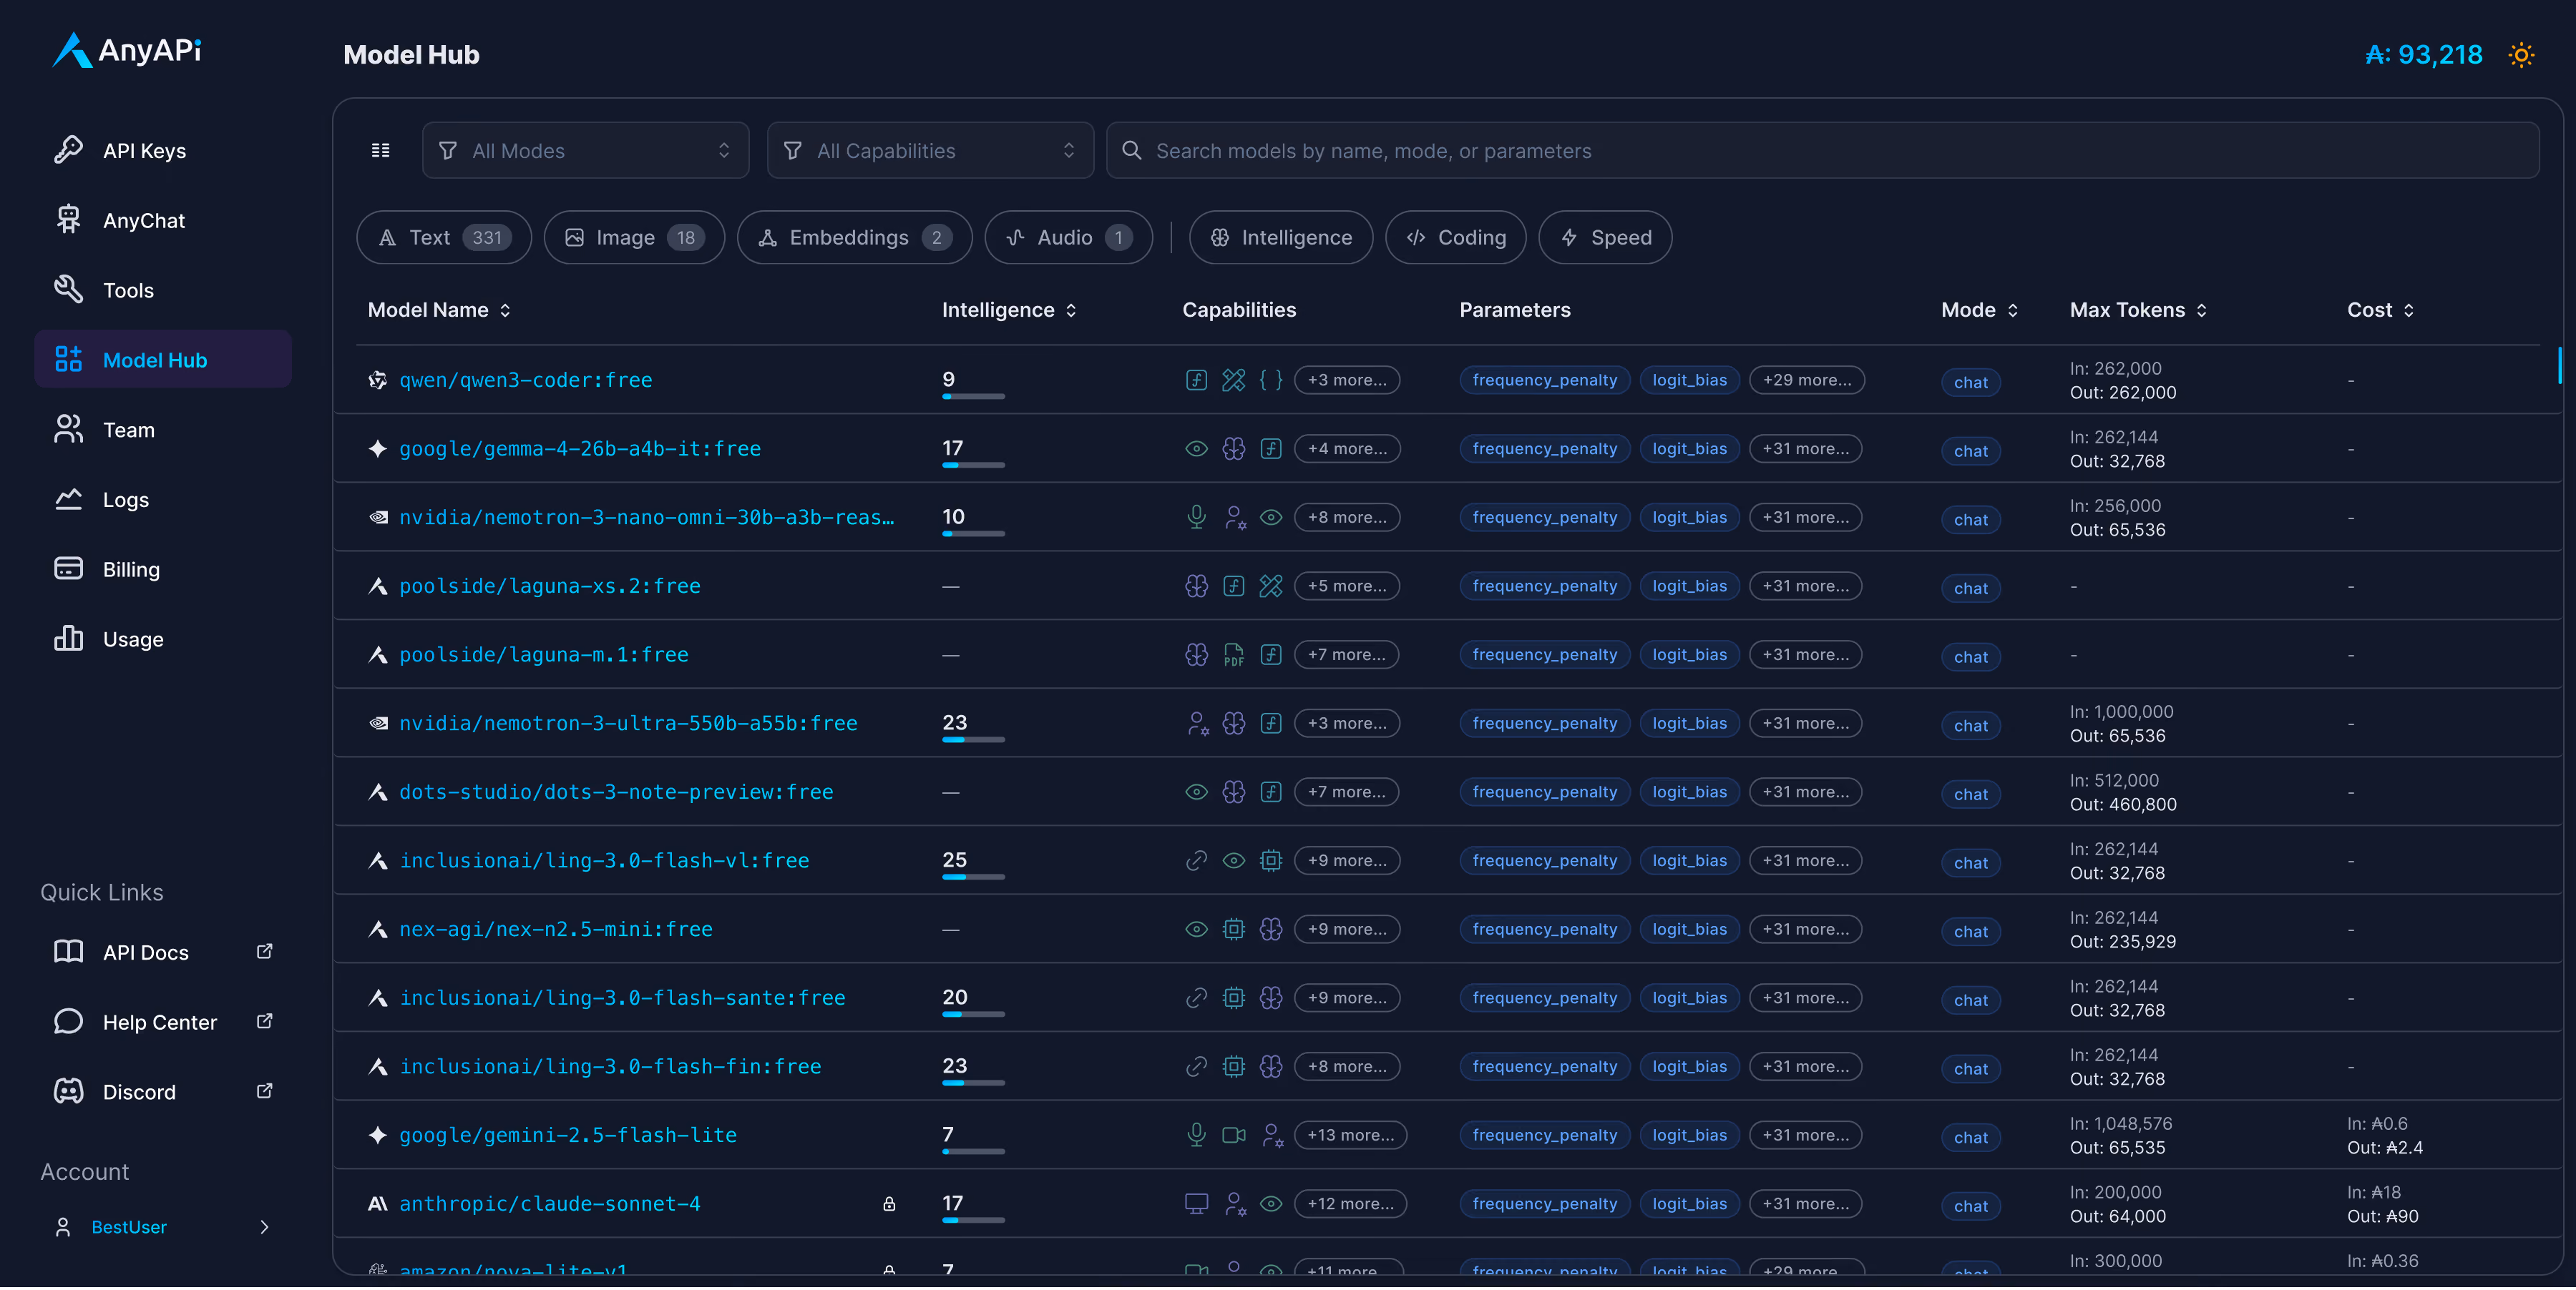
Task: Click the column layout icon beside All Modes
Action: click(380, 150)
